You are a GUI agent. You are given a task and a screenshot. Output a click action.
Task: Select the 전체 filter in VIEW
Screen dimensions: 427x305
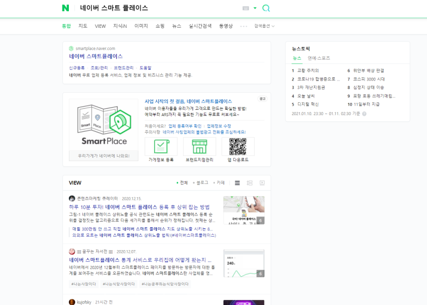point(182,182)
